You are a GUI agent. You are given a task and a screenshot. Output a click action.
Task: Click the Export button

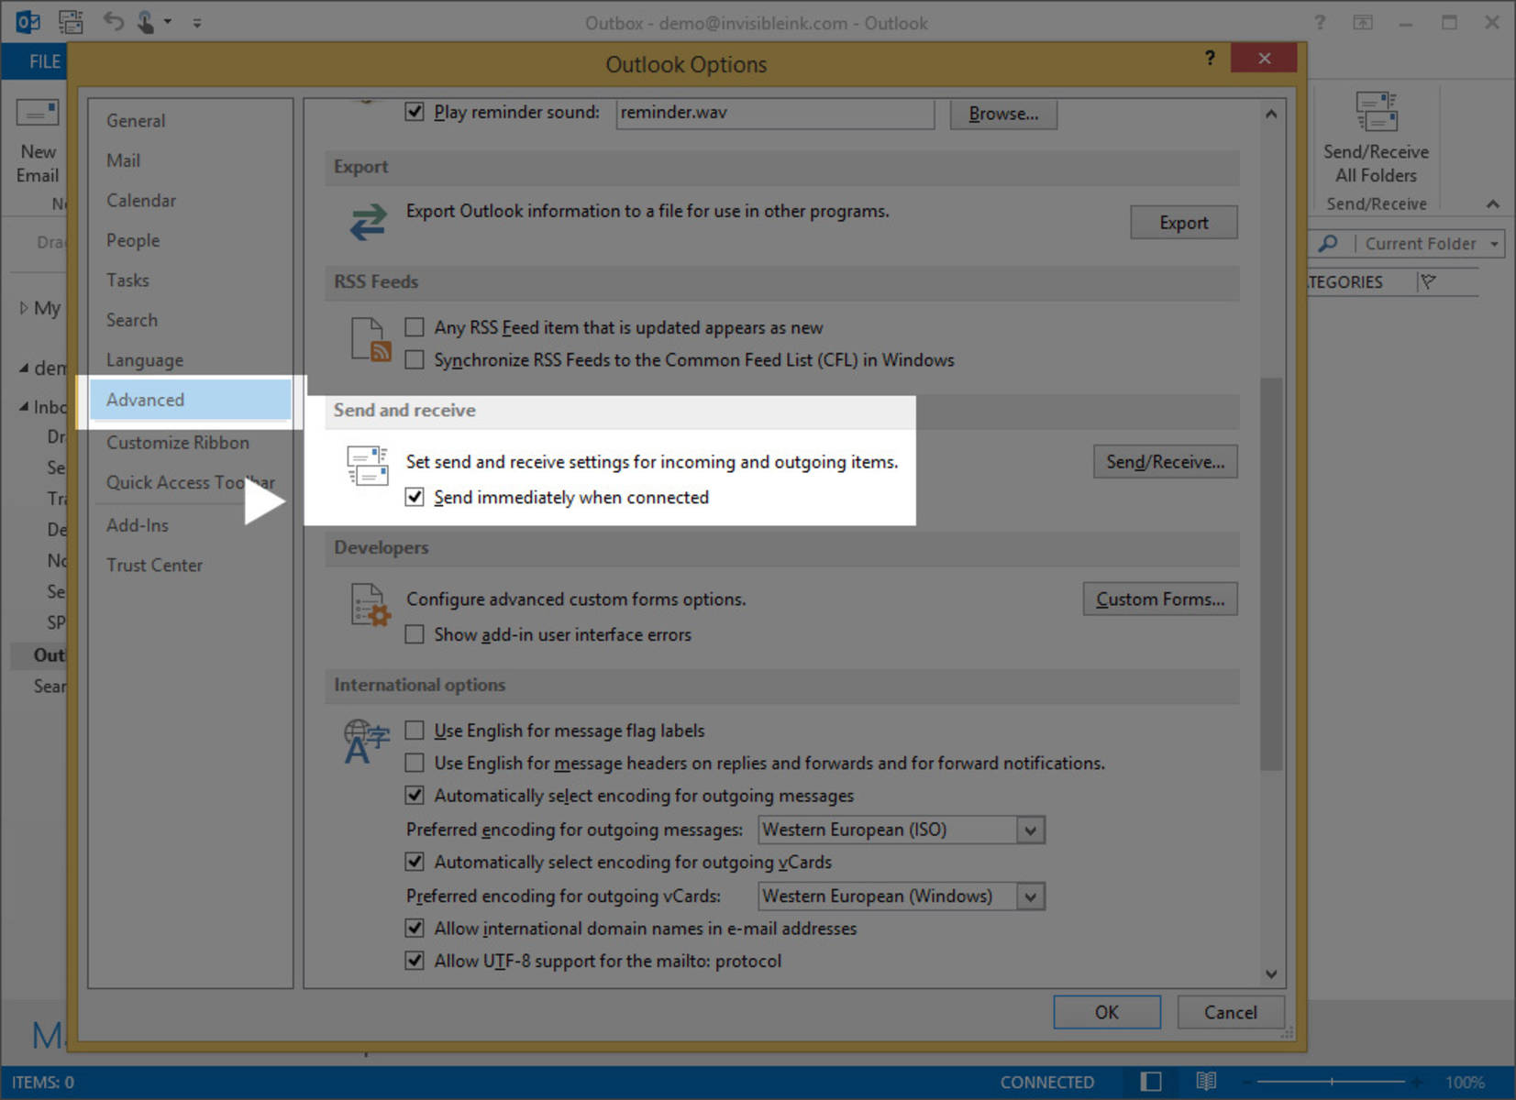[x=1184, y=223]
